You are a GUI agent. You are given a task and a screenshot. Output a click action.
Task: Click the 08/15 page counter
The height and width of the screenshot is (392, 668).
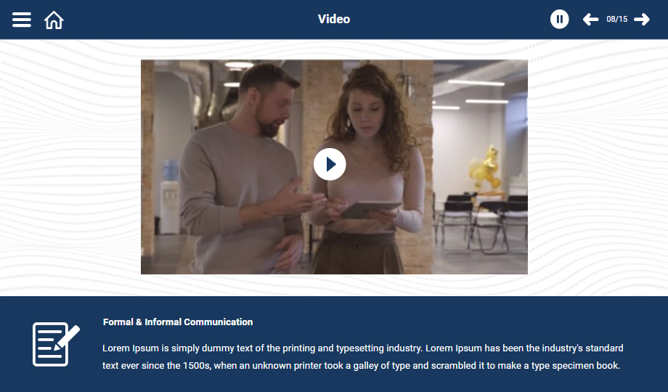(x=616, y=19)
